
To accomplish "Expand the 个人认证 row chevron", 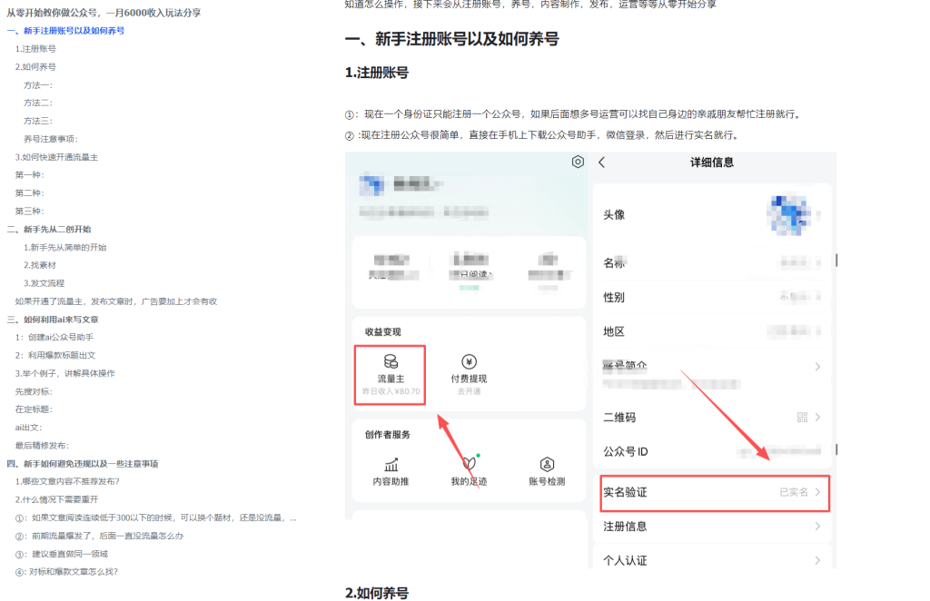I will pos(817,560).
